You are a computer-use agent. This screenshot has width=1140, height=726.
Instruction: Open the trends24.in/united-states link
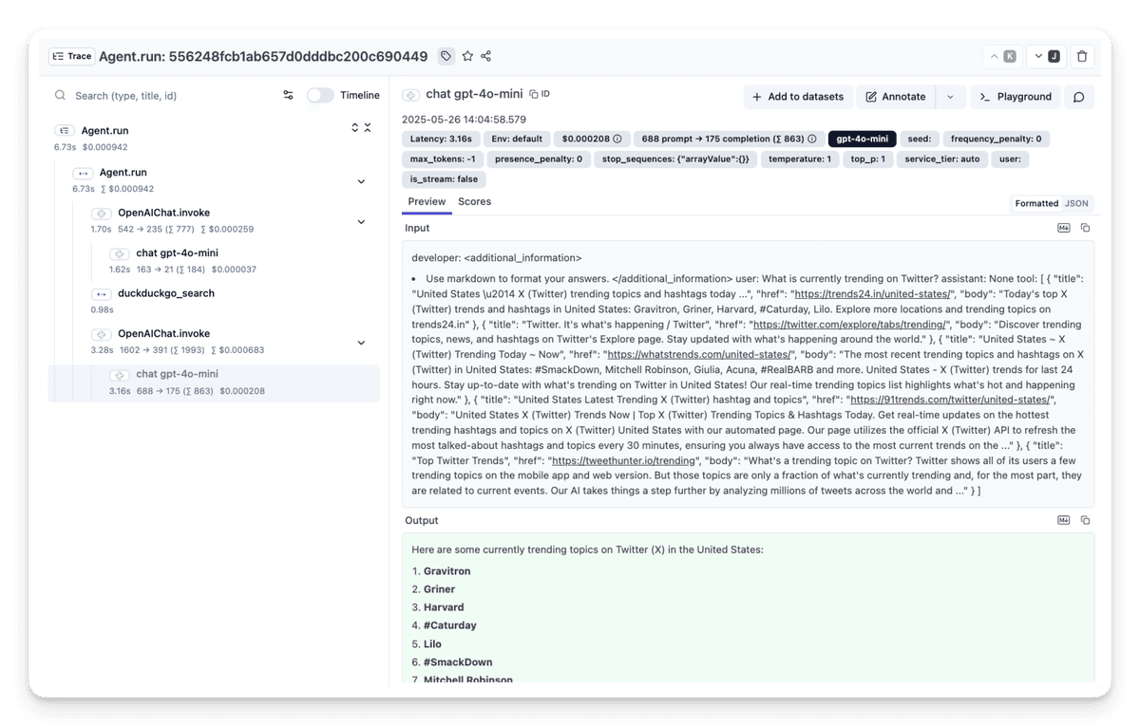coord(872,294)
